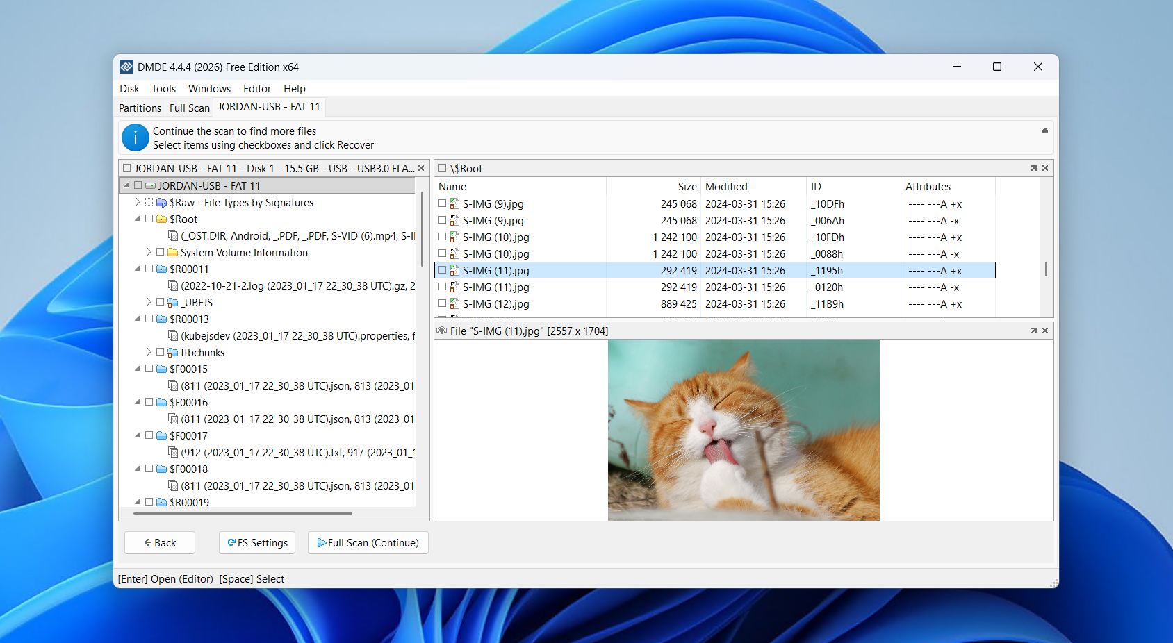Switch to the Partitions tab
Viewport: 1173px width, 643px height.
(139, 107)
